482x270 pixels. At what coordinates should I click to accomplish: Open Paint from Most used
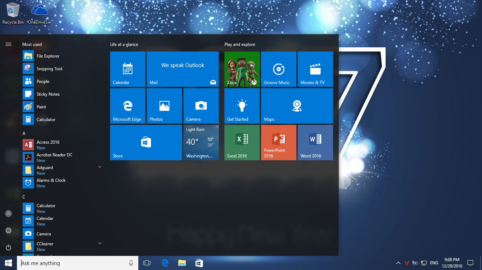tap(62, 107)
